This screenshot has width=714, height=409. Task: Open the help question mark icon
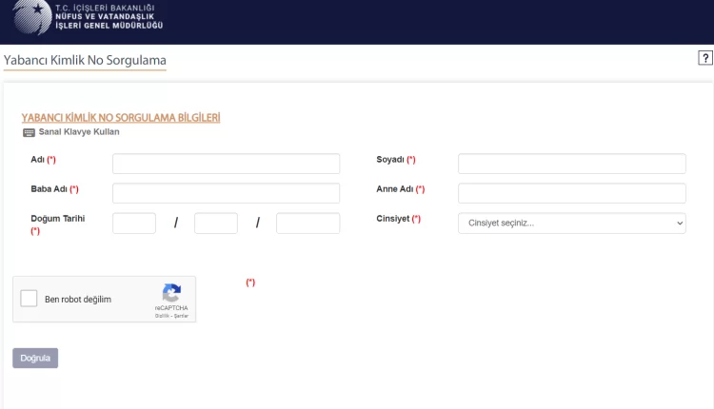[x=704, y=58]
